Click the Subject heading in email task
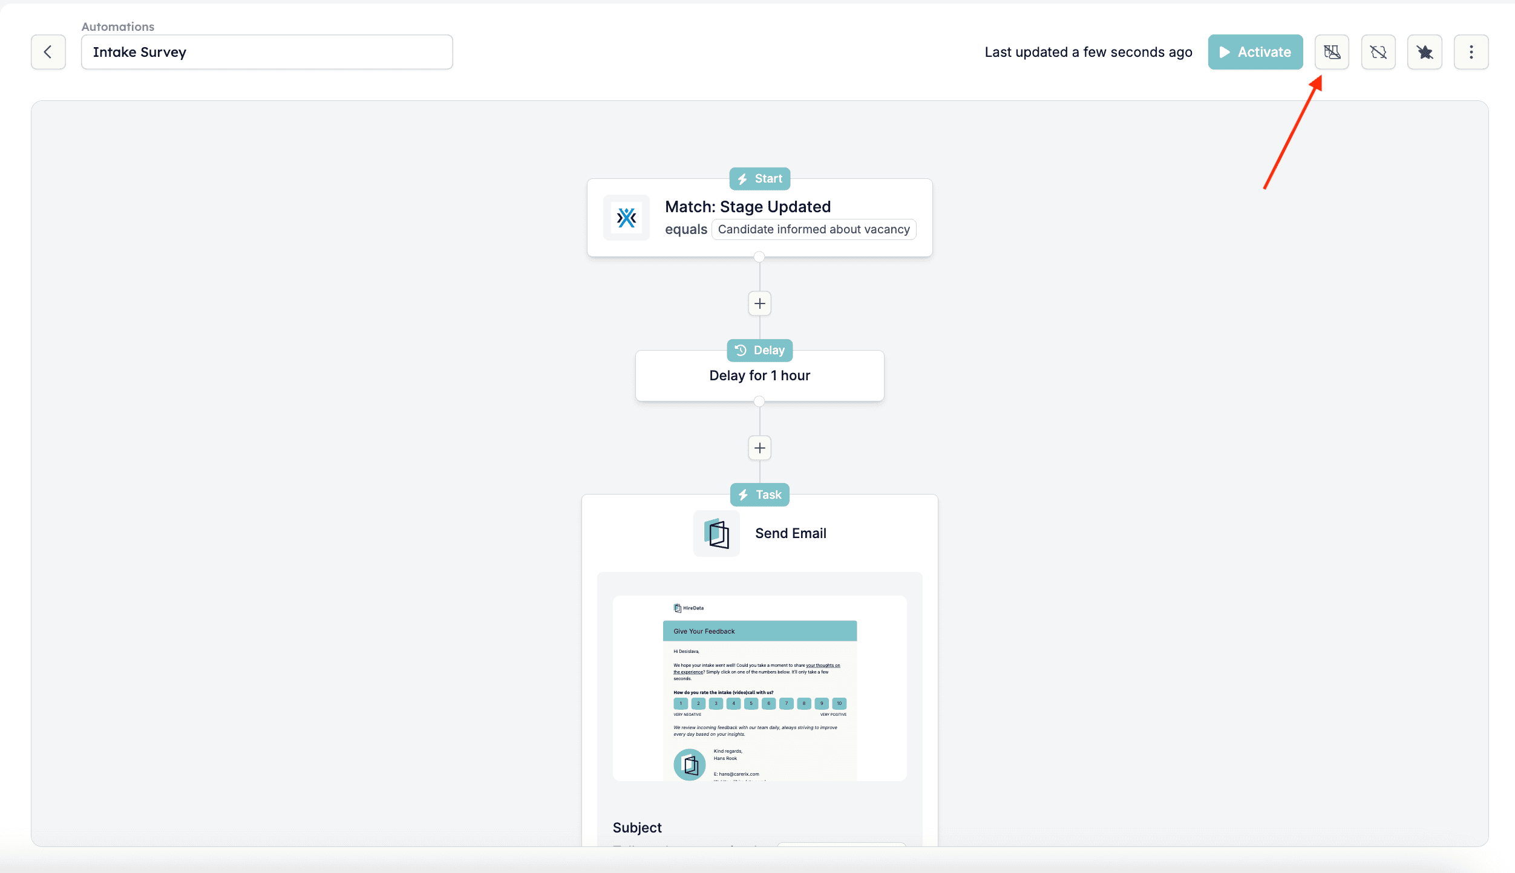Screen dimensions: 1515x873 tap(637, 828)
